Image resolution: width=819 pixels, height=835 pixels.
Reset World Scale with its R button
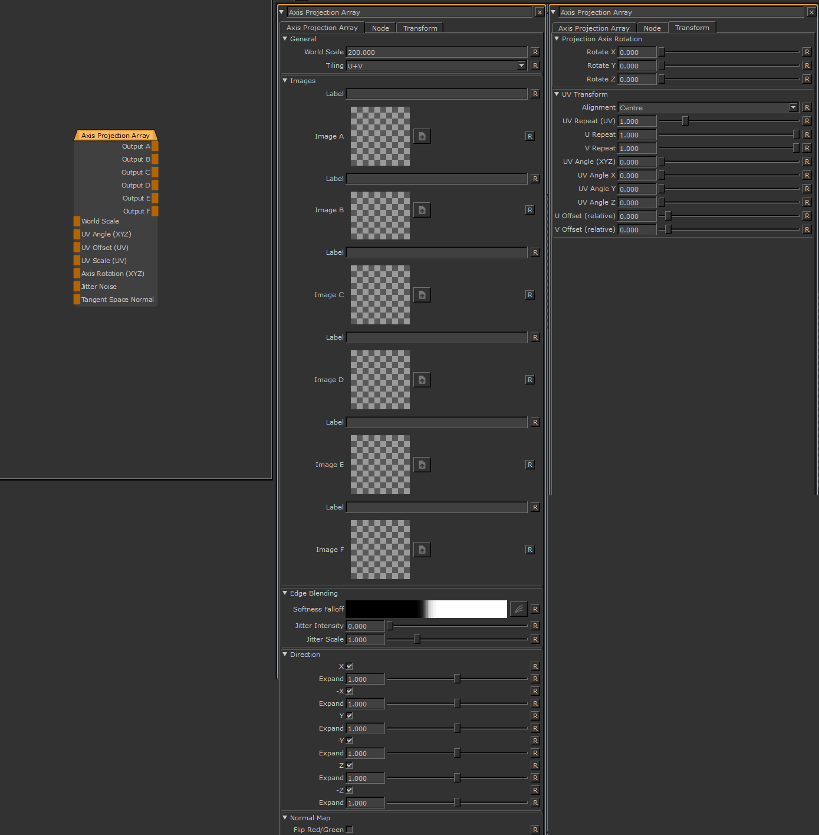[535, 52]
